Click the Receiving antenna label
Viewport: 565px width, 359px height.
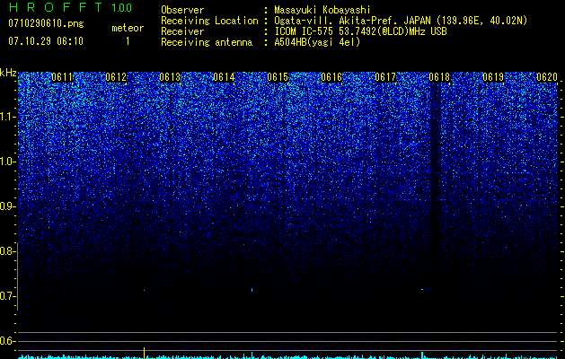[x=207, y=42]
